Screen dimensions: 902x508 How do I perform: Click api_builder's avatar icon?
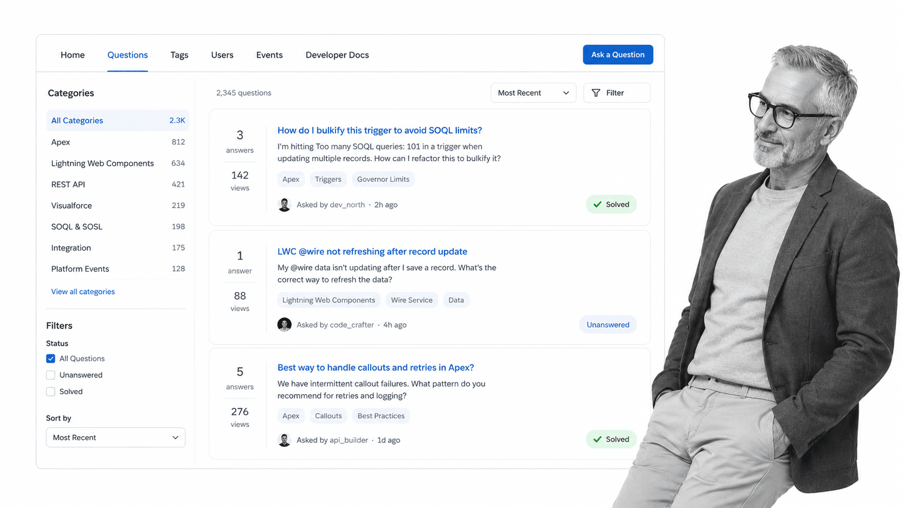click(284, 440)
